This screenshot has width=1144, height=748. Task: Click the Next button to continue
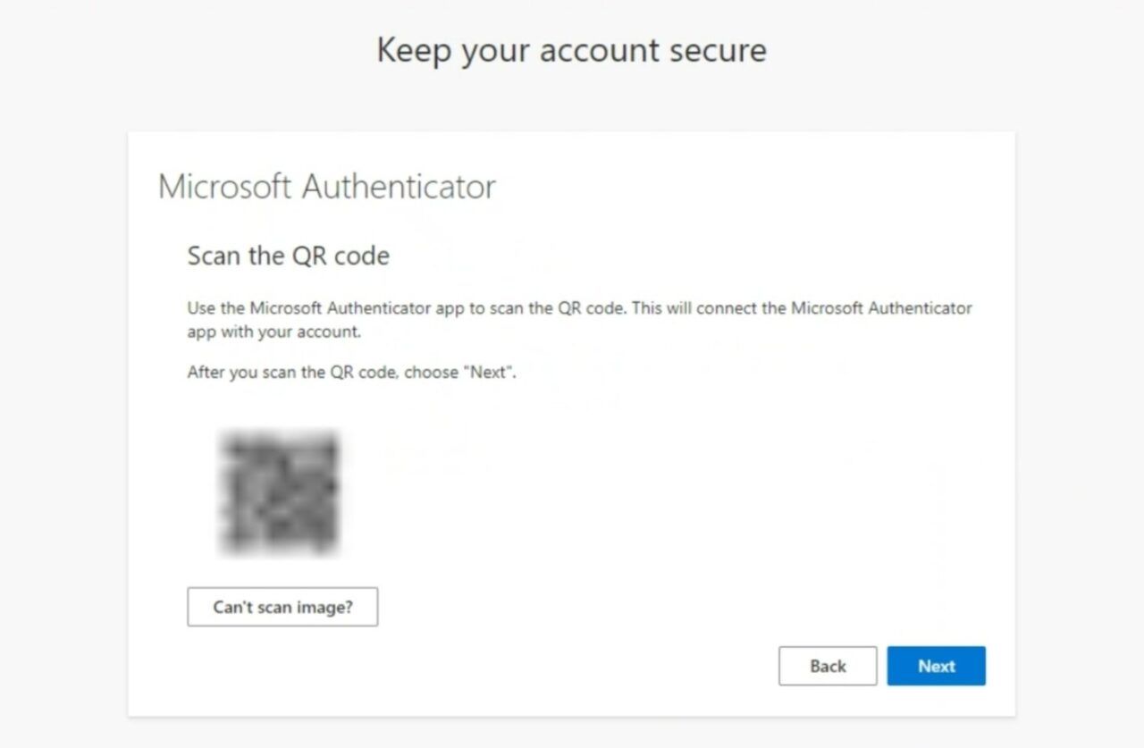pos(936,666)
